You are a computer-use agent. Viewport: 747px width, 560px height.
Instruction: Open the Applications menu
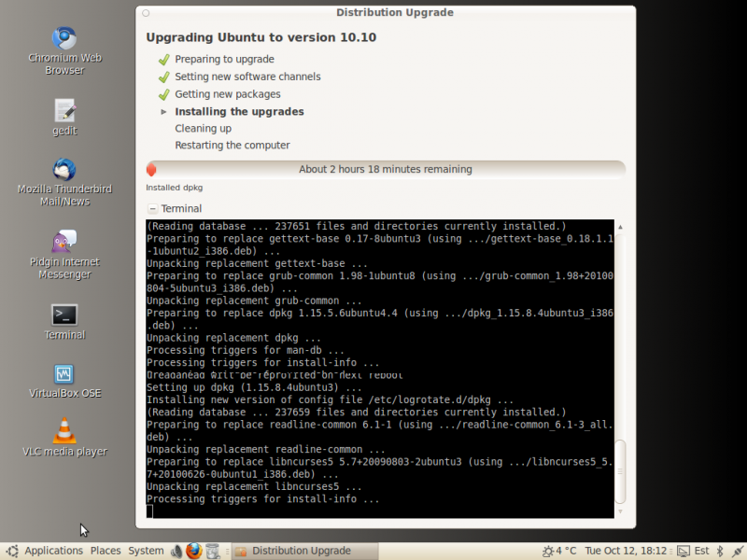[54, 551]
